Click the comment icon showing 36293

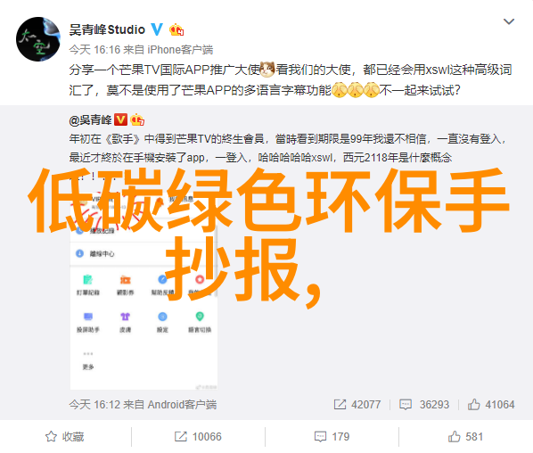(406, 404)
